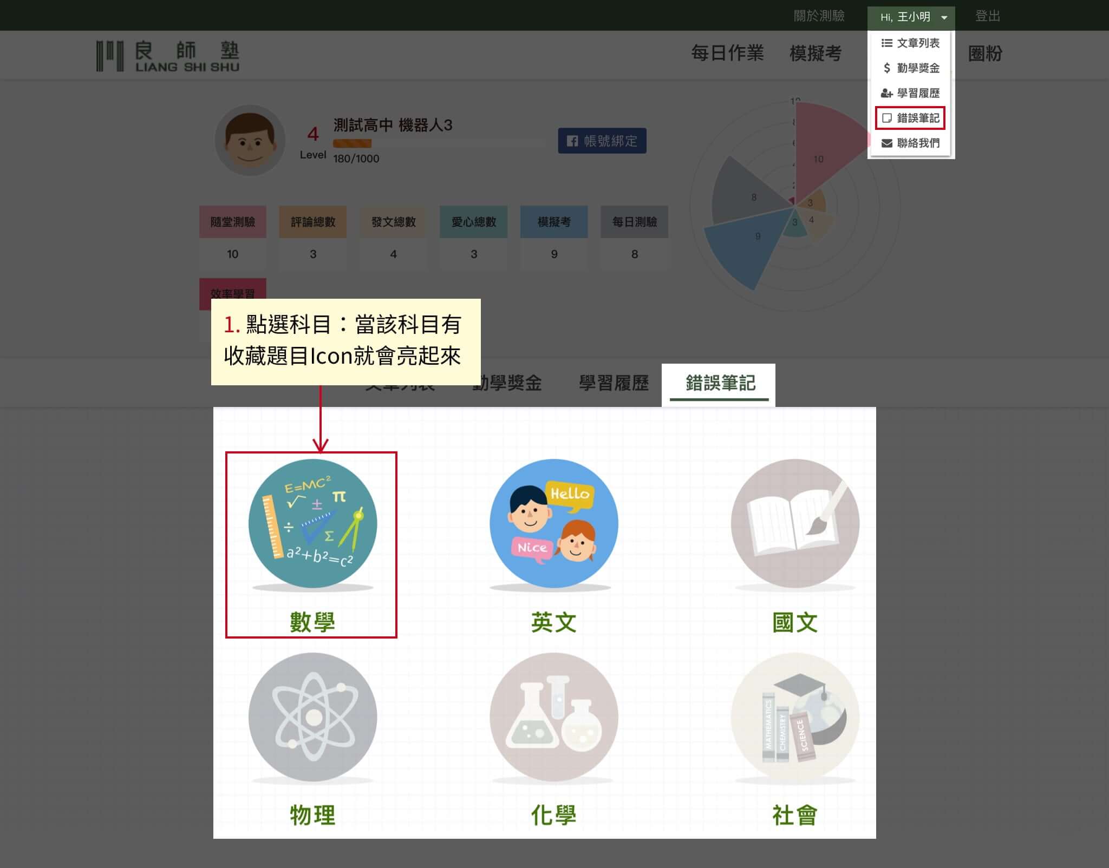Click the Facebook 帳號綁定 button
1109x868 pixels.
tap(602, 141)
